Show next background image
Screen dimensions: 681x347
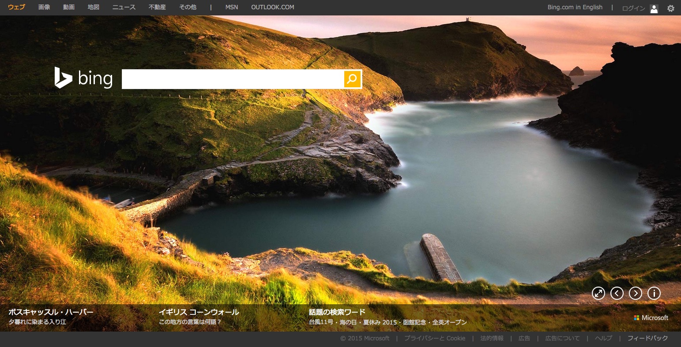635,293
